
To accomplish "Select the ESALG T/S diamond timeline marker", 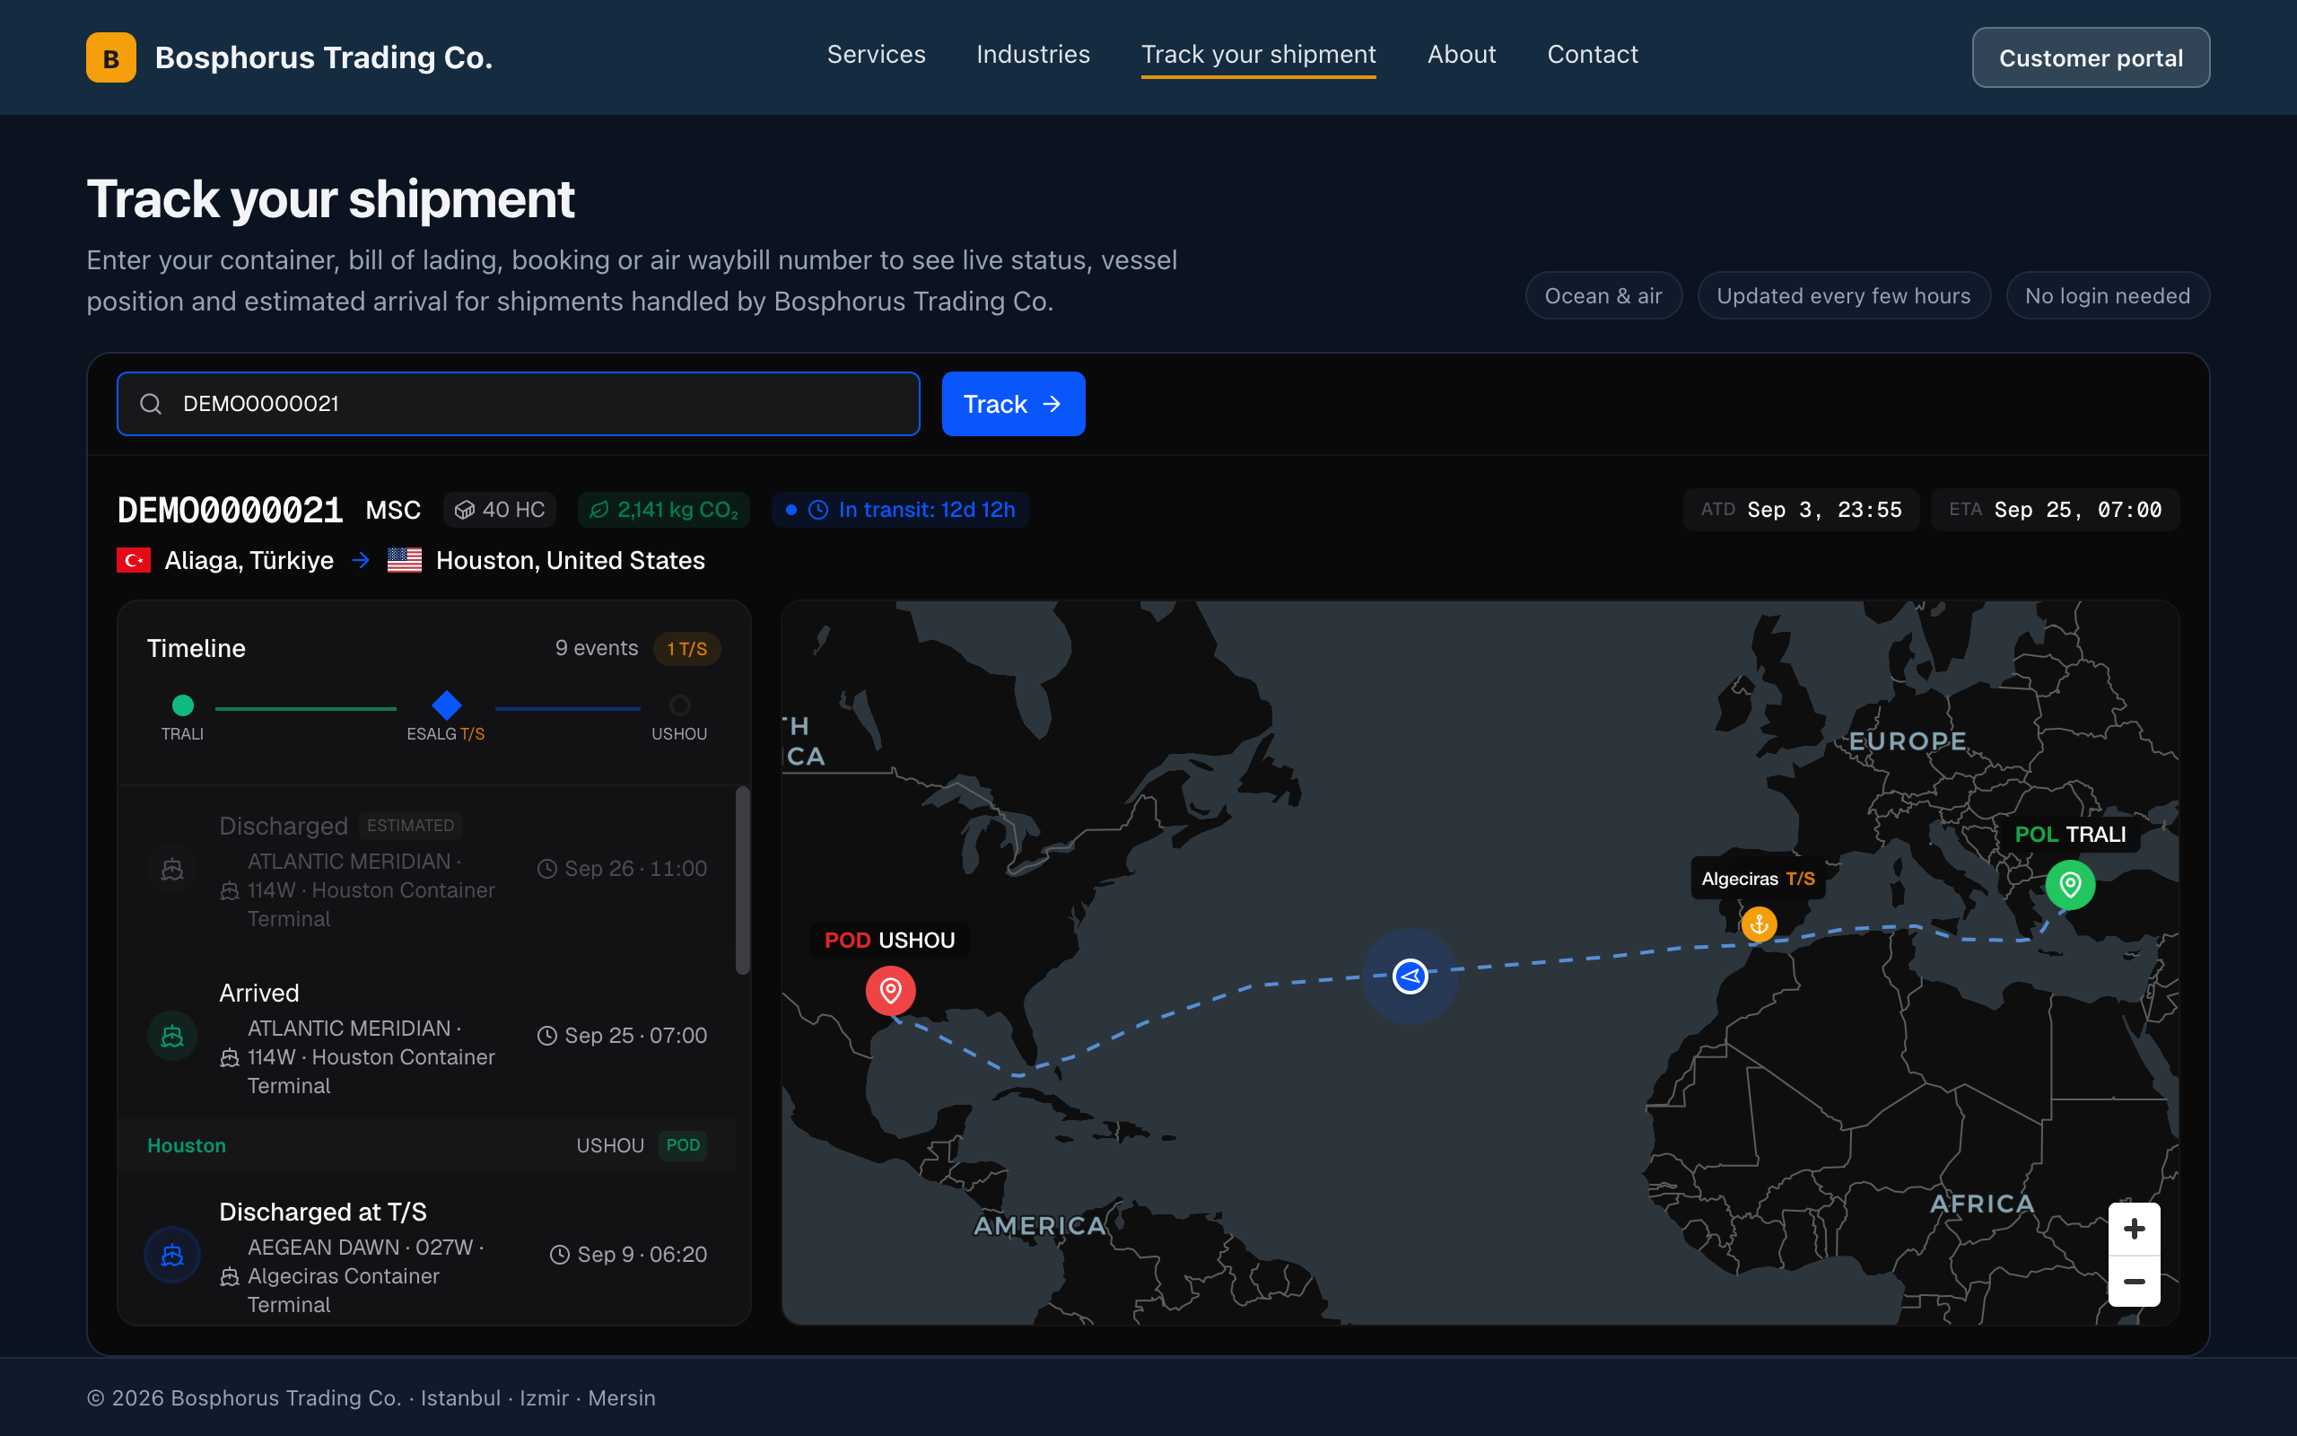I will (446, 705).
